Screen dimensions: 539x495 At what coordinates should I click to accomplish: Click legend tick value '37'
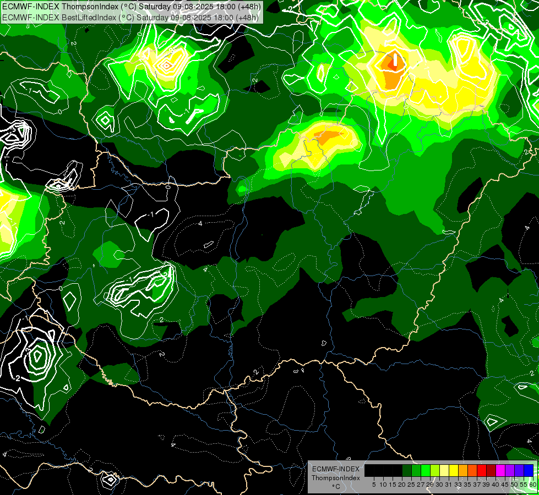click(477, 485)
